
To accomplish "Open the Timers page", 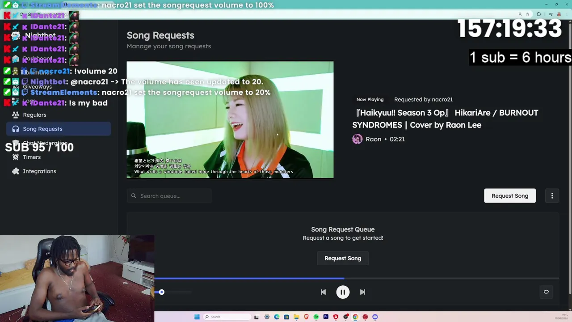I will [x=59, y=157].
